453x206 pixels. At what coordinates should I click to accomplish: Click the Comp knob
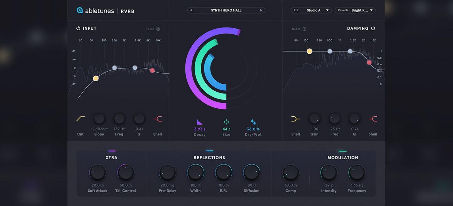click(291, 172)
